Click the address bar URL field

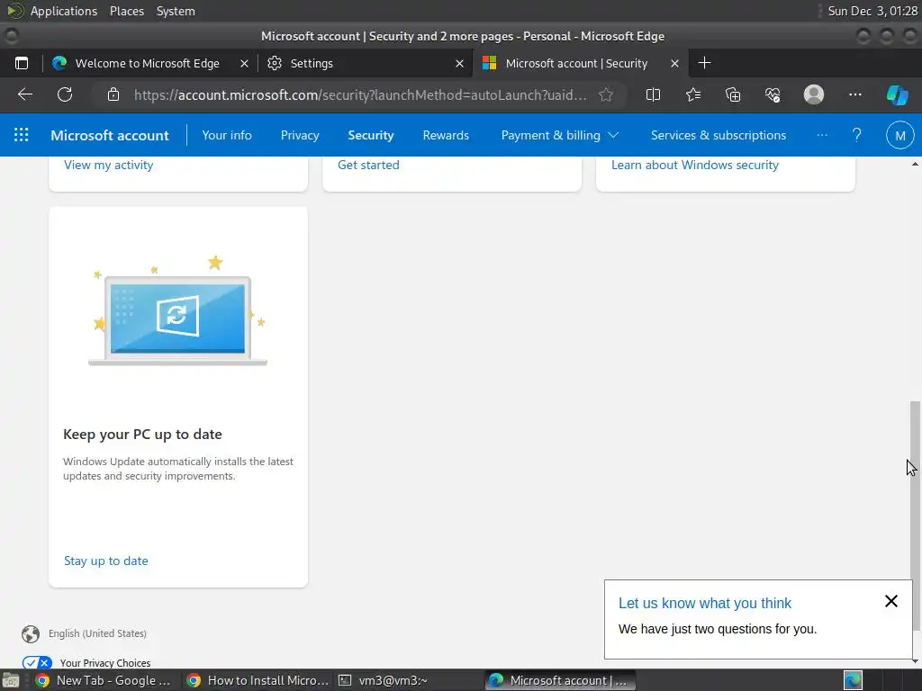[x=360, y=94]
